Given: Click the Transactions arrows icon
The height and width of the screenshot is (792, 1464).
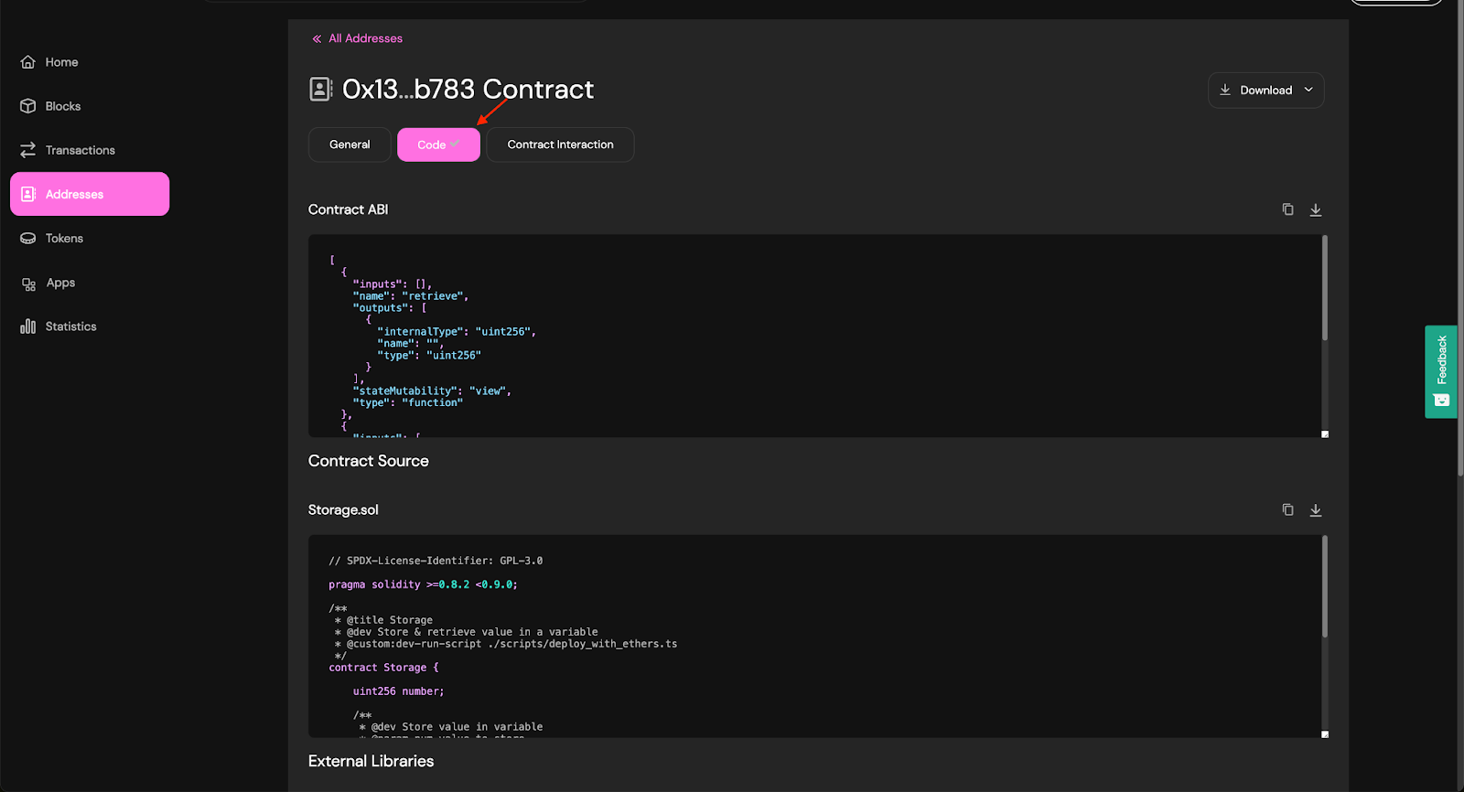Looking at the screenshot, I should coord(28,150).
